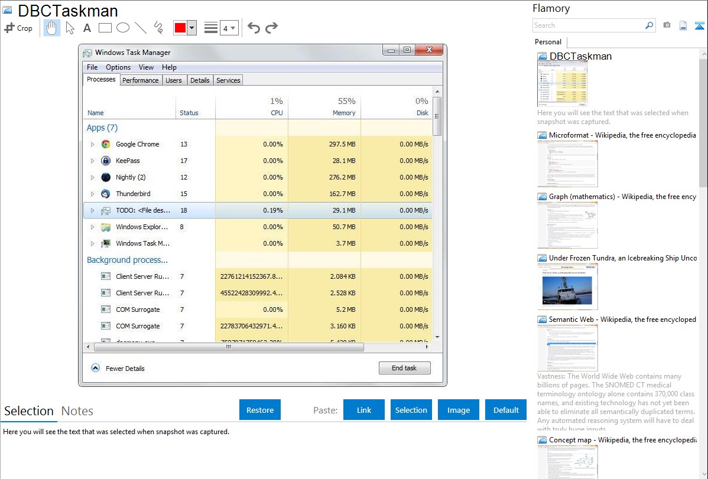The image size is (708, 479).
Task: Click the Selection paste button
Action: coord(411,410)
